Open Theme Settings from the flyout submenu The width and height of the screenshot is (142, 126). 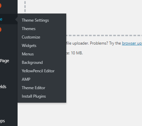pos(35,20)
